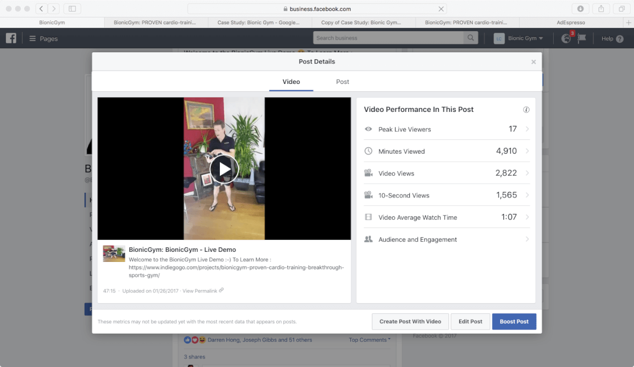Click the Safari share icon
This screenshot has width=634, height=367.
601,9
